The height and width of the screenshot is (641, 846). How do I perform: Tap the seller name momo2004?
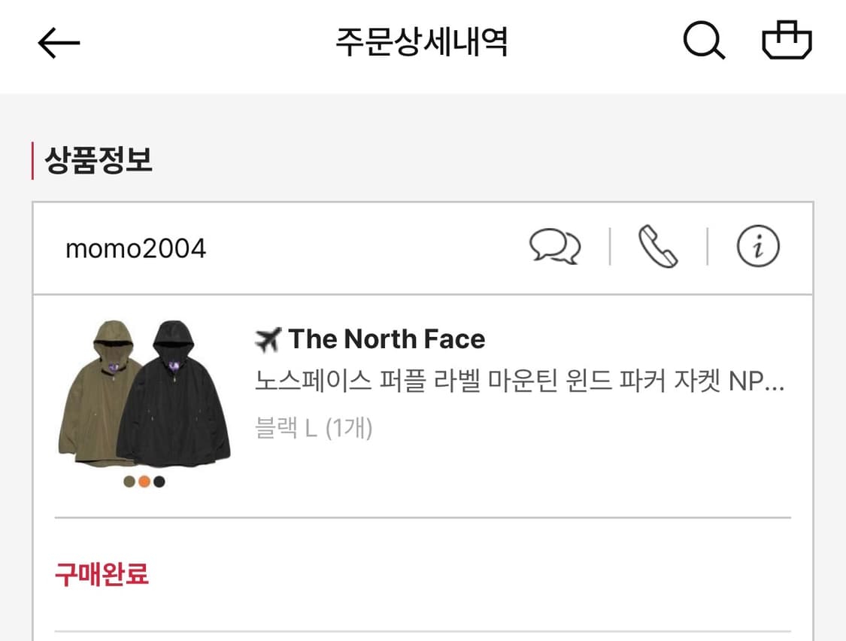tap(135, 248)
